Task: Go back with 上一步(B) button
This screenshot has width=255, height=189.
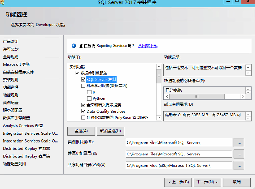Action: tap(178, 182)
